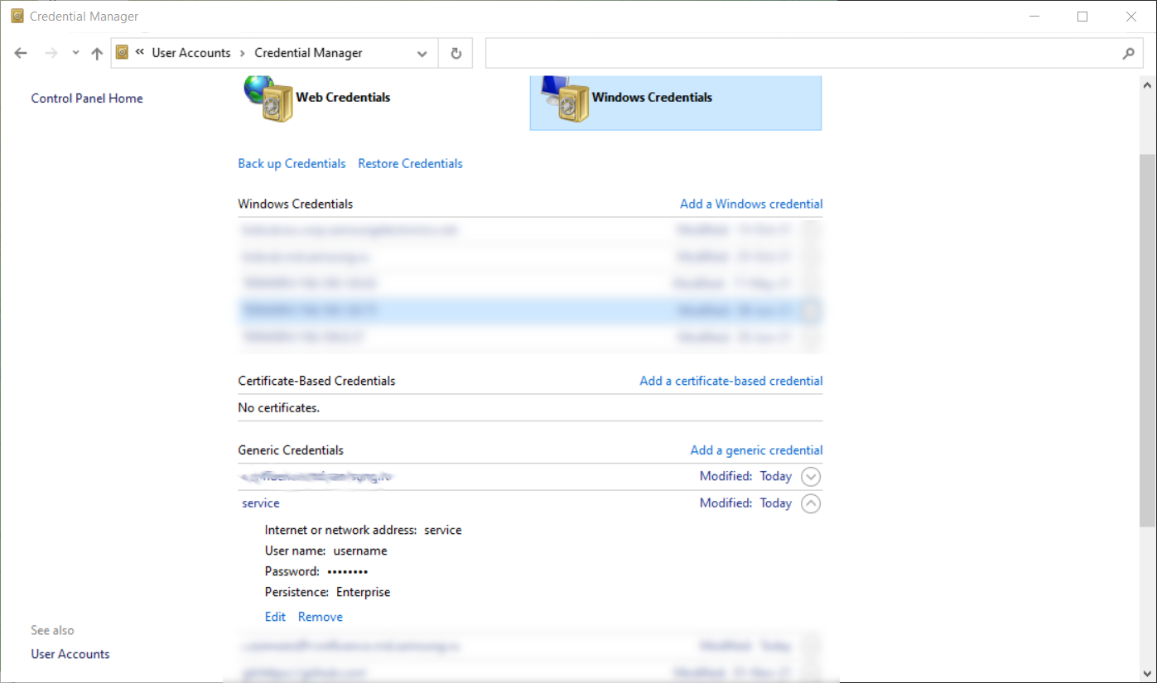
Task: Expand the first Generic Credentials entry
Action: tap(810, 476)
